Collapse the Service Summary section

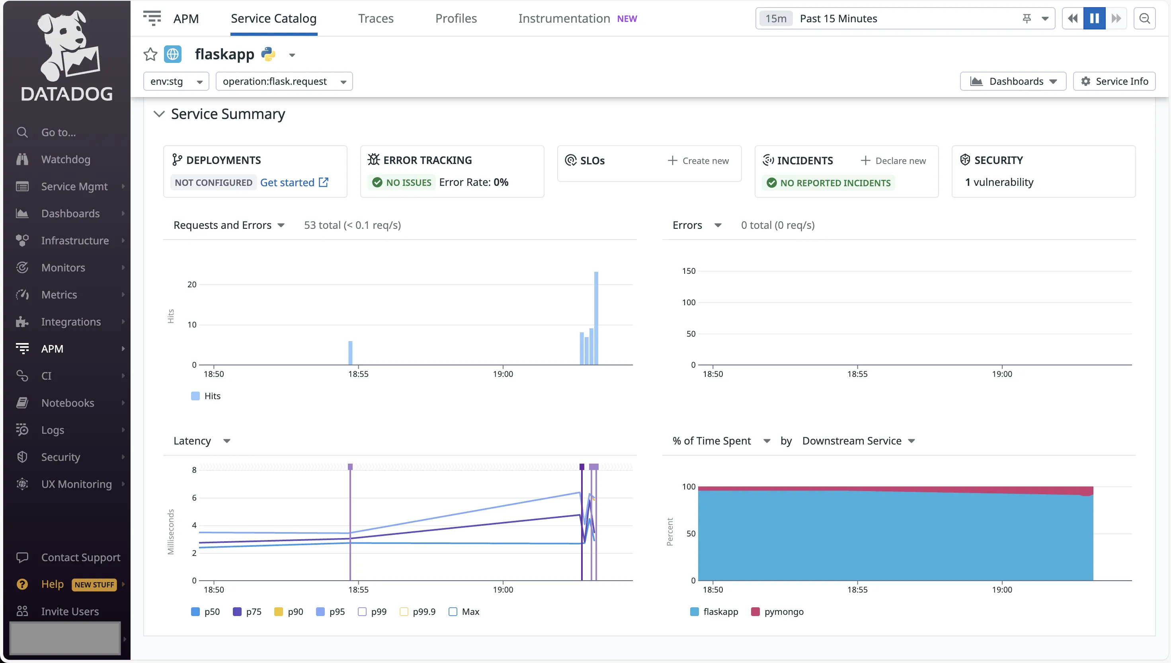point(159,114)
